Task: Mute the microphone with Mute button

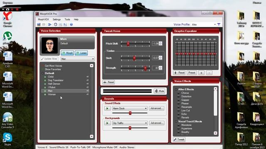Action: (x=159, y=91)
